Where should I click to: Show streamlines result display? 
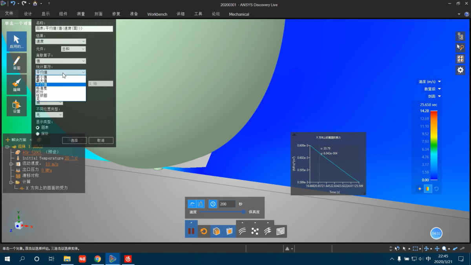pyautogui.click(x=242, y=231)
